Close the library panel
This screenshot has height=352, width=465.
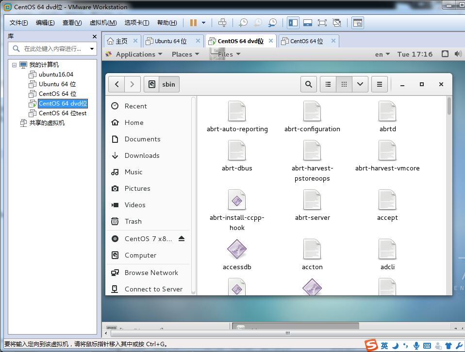pos(95,36)
